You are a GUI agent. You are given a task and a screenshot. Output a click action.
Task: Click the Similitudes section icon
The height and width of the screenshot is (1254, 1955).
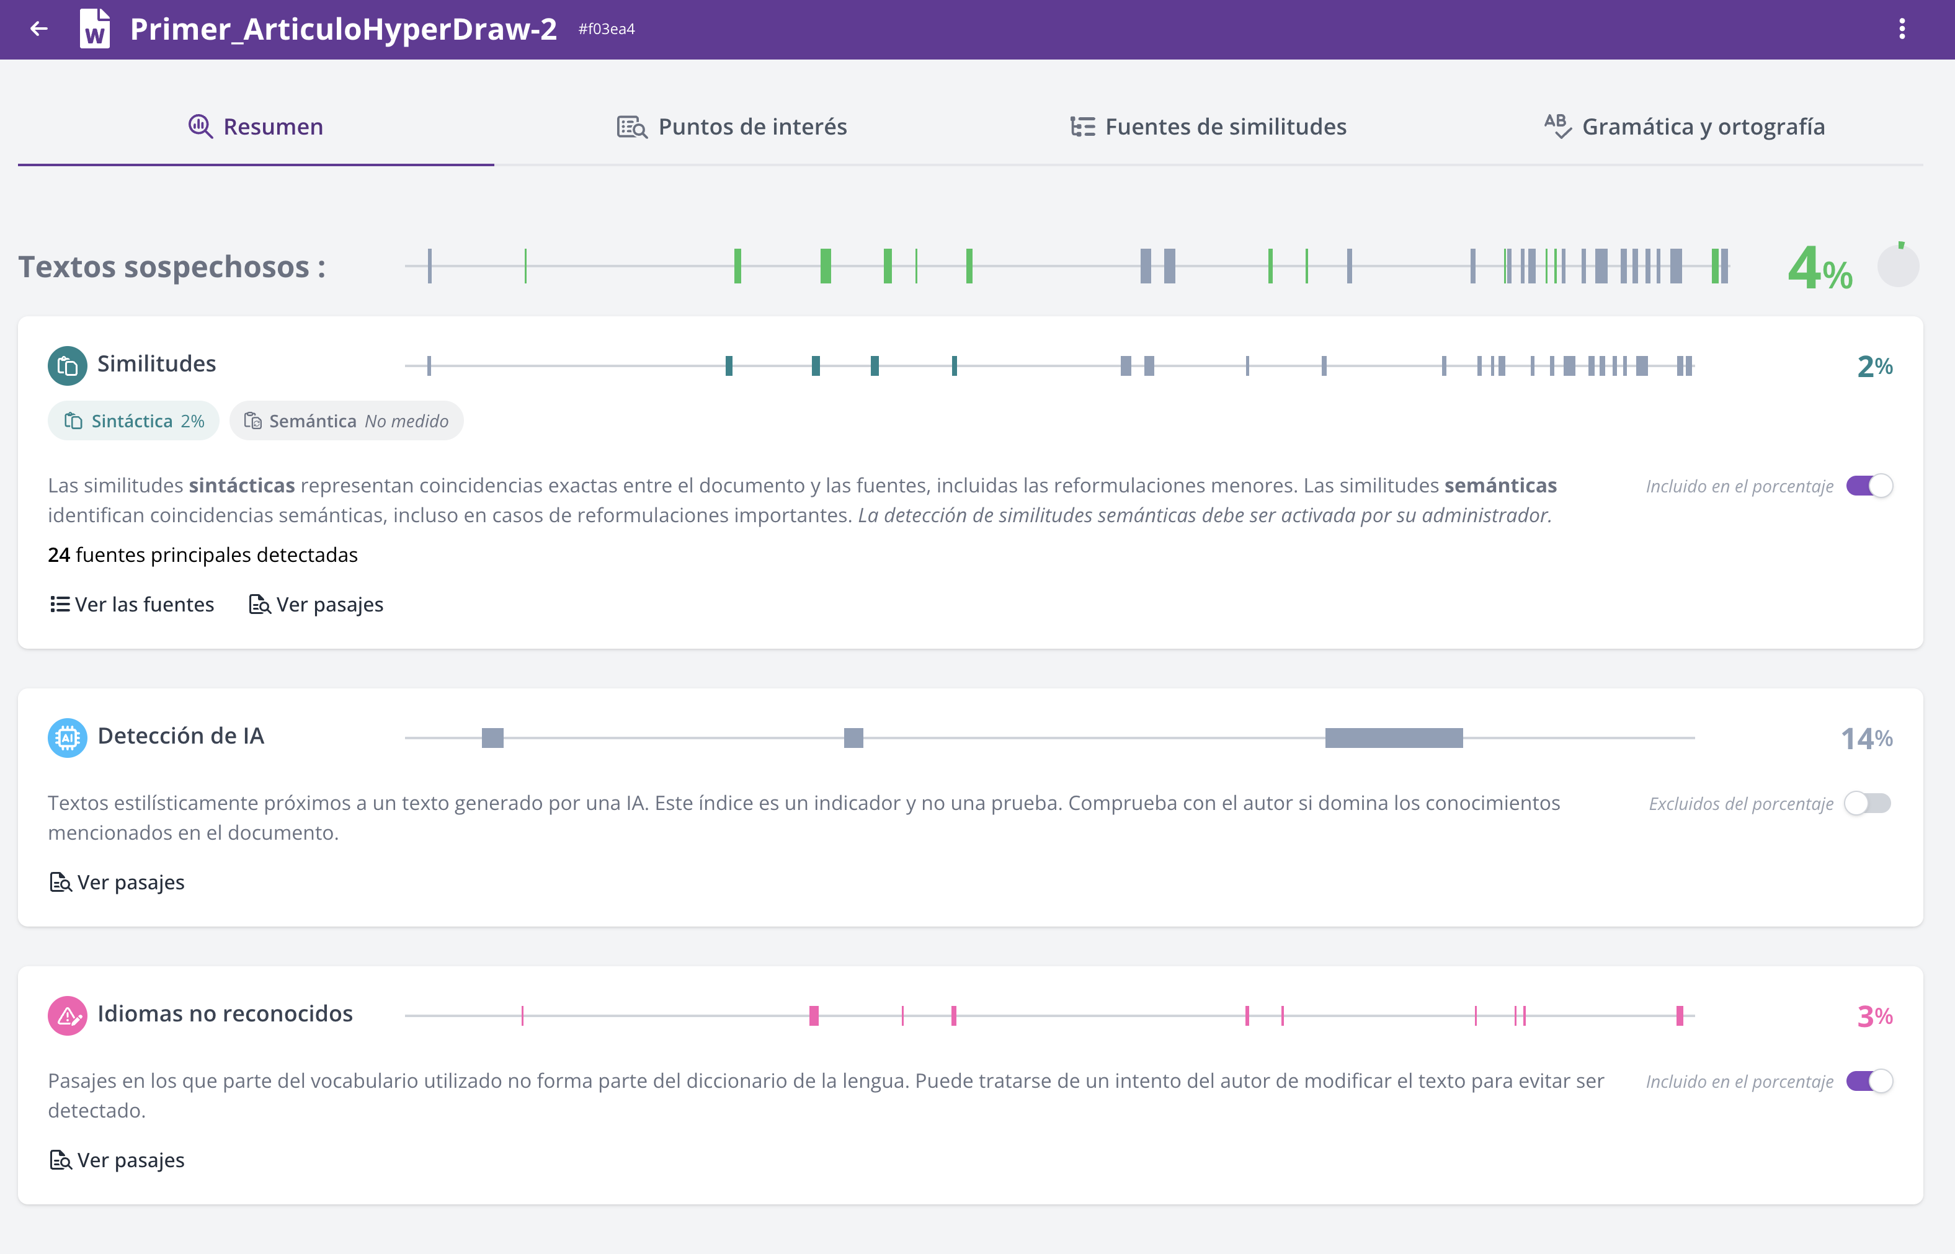67,366
